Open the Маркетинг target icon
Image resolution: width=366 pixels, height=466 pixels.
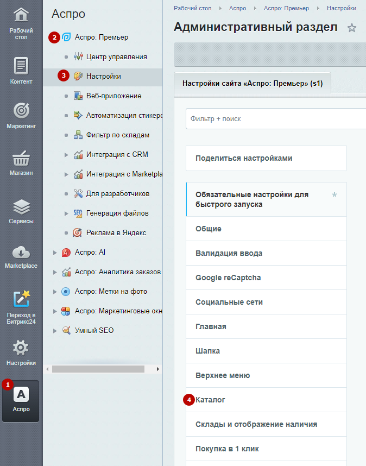coord(21,110)
